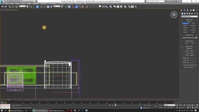Activate the Bind to Space Warp tool
199x112 pixels.
coord(16,7)
